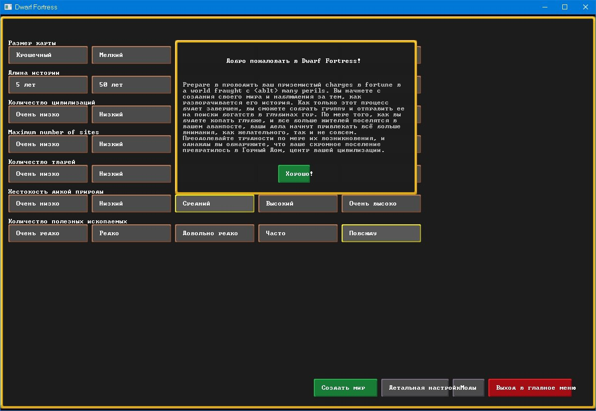This screenshot has width=596, height=411.
Task: Set Количество цивилизаций to Очень низко
Action: (x=48, y=114)
